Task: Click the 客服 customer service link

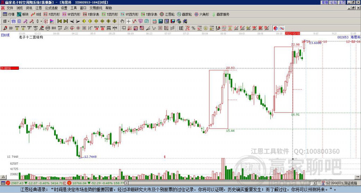Action: click(325, 2)
